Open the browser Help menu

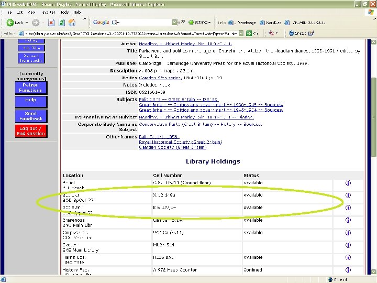click(x=77, y=12)
